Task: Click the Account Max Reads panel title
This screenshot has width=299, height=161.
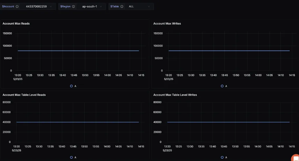Action: click(16, 24)
